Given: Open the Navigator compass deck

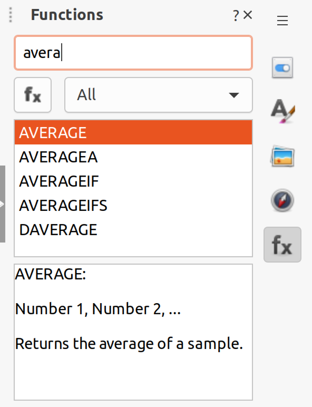Looking at the screenshot, I should [x=282, y=200].
